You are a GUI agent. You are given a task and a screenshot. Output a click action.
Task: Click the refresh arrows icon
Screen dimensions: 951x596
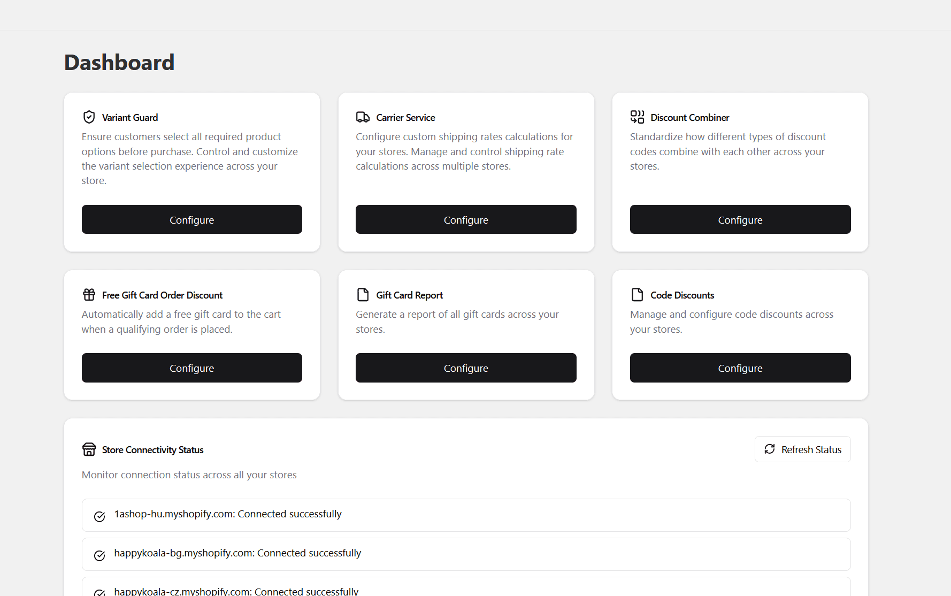tap(770, 449)
